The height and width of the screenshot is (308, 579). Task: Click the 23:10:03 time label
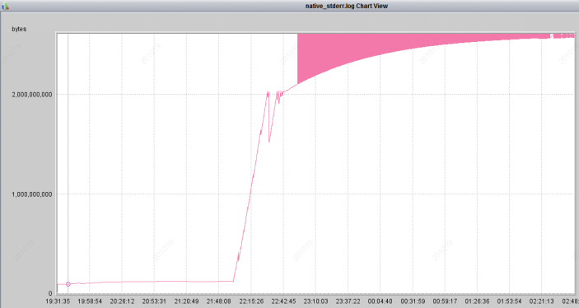[x=315, y=301]
